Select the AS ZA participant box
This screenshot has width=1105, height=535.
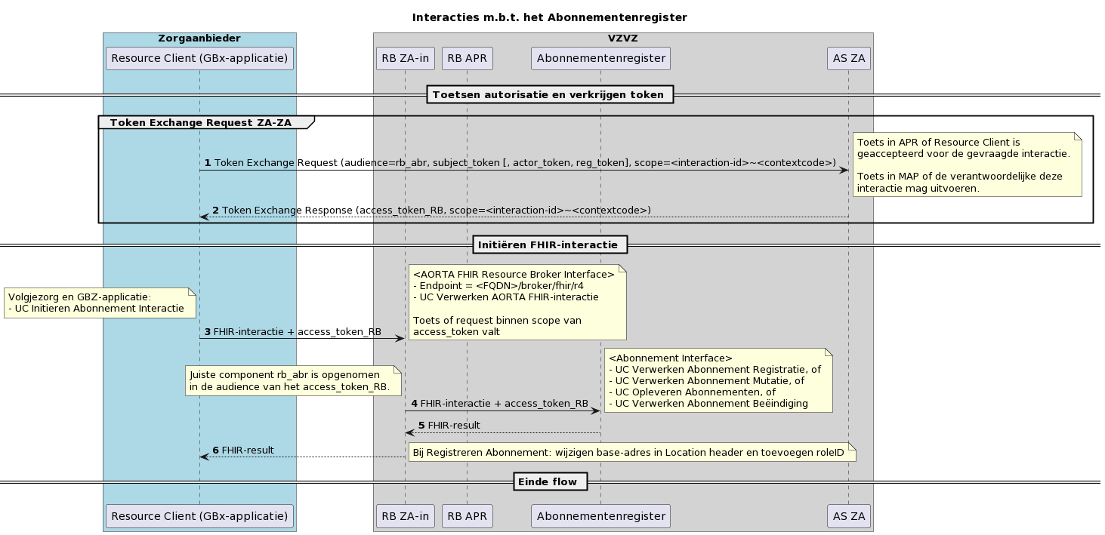[848, 58]
